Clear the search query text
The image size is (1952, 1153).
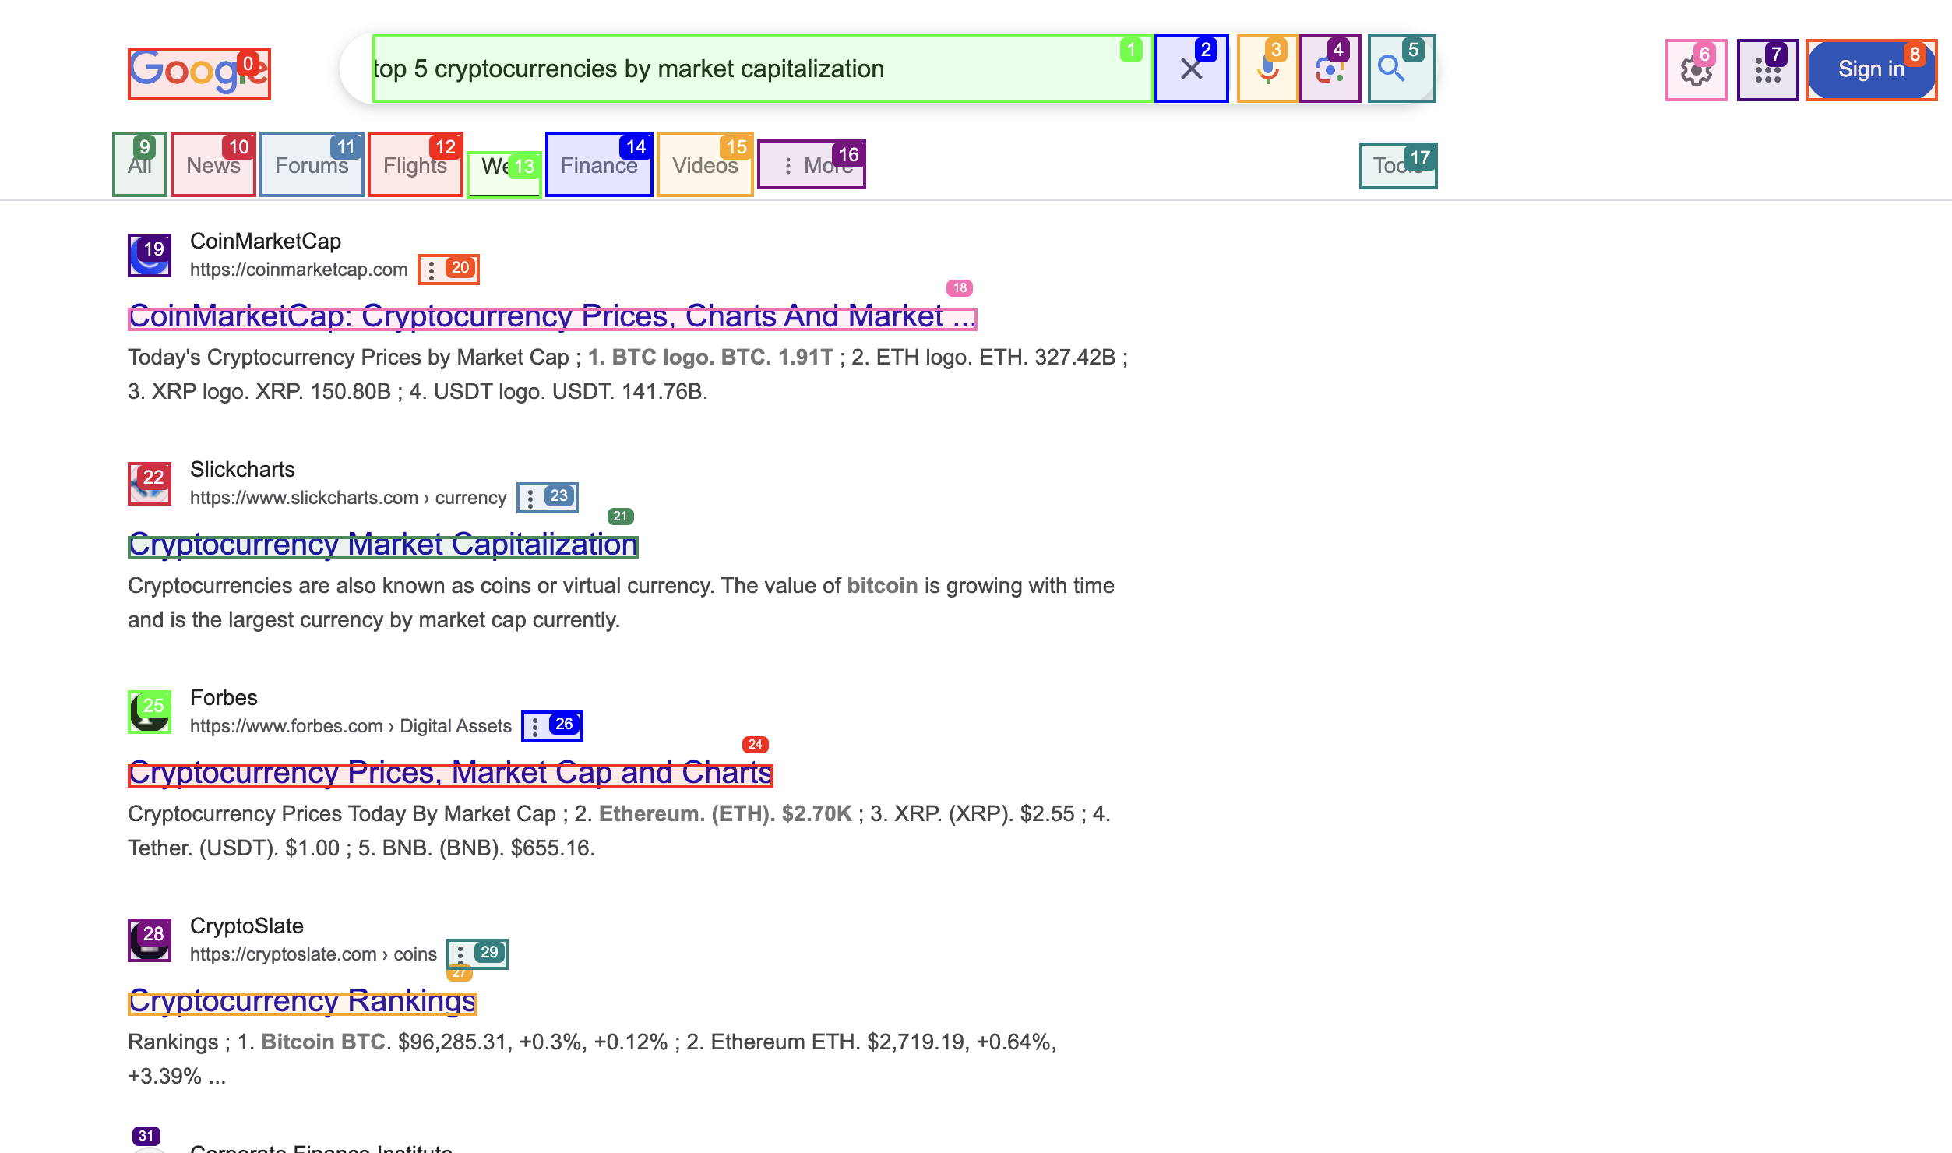pyautogui.click(x=1191, y=69)
